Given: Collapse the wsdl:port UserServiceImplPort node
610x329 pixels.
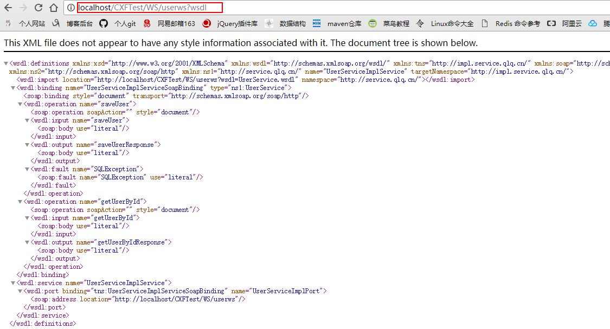Looking at the screenshot, I should coord(20,291).
